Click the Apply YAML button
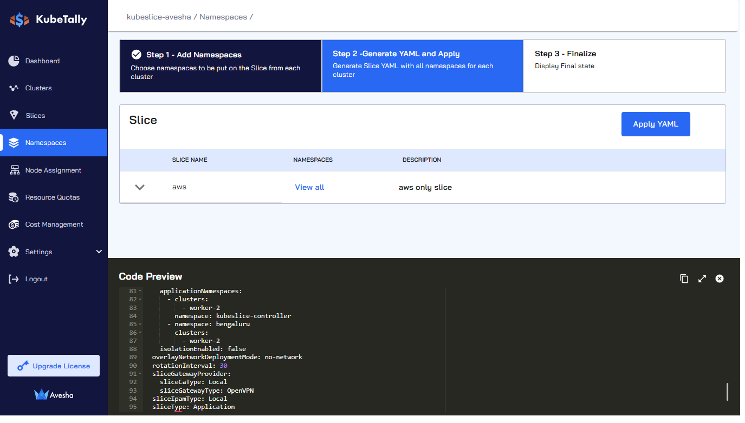Viewport: 745px width, 423px height. point(656,124)
